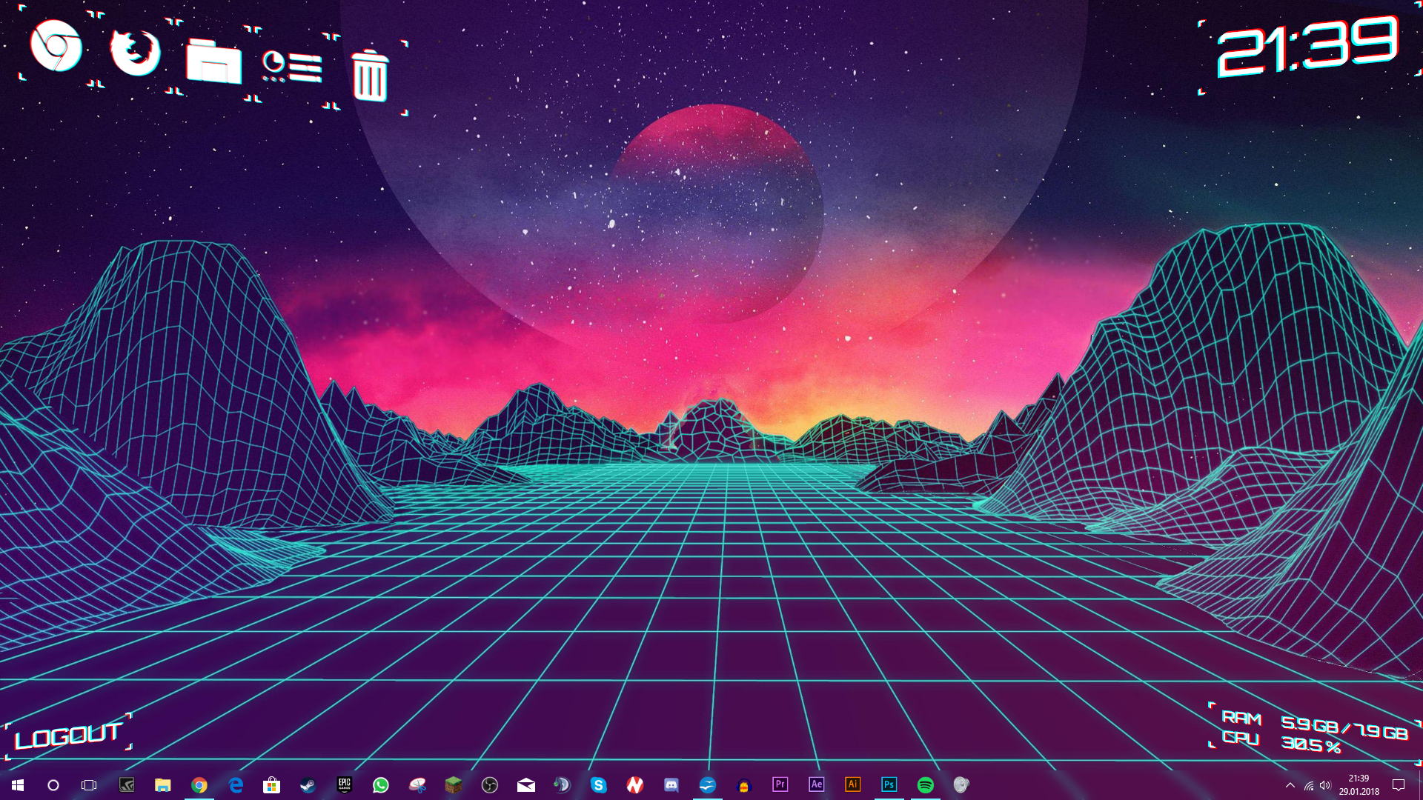The height and width of the screenshot is (800, 1423).
Task: Click the taskbar date and time
Action: coord(1359,785)
